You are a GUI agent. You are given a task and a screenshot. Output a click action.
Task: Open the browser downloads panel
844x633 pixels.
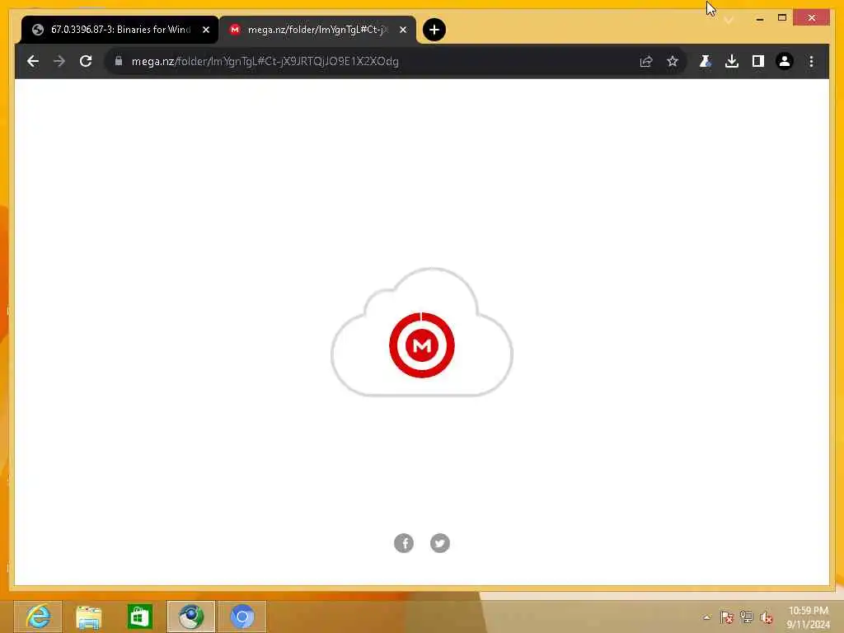click(732, 61)
